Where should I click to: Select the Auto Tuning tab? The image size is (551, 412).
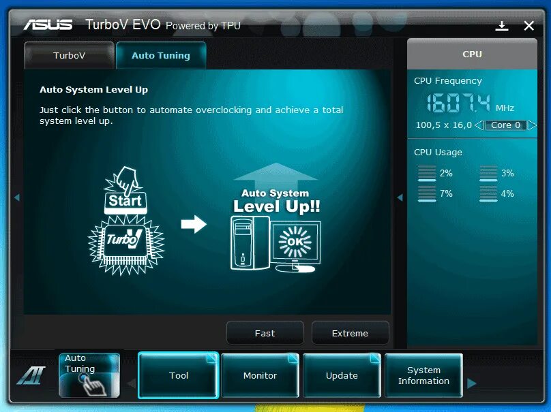pos(161,55)
